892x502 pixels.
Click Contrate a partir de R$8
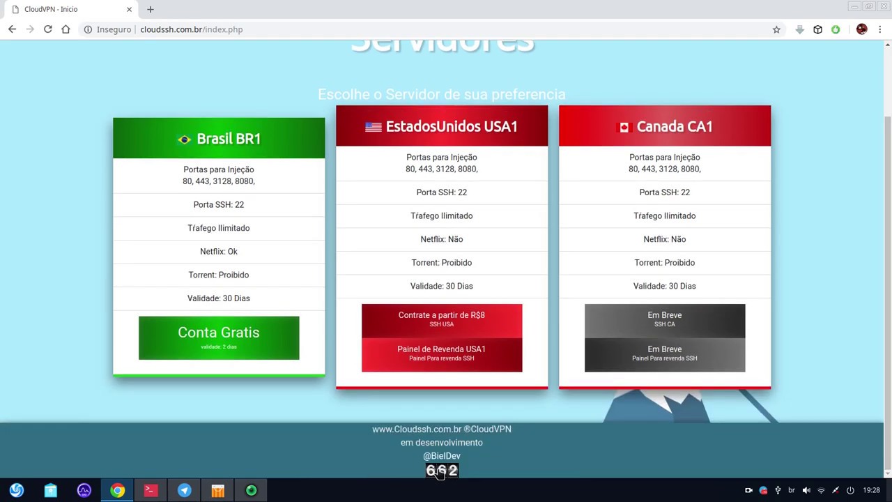pos(442,321)
